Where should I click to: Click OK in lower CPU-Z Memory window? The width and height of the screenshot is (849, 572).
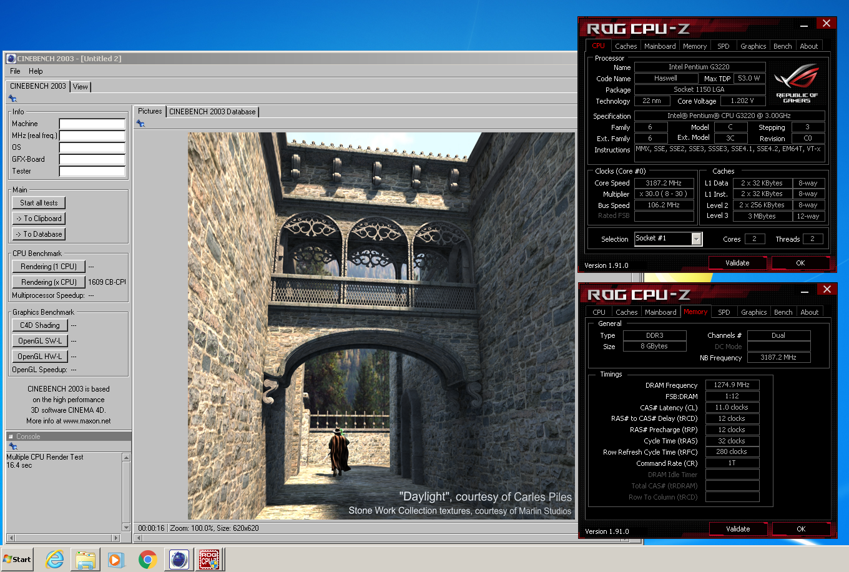(801, 529)
